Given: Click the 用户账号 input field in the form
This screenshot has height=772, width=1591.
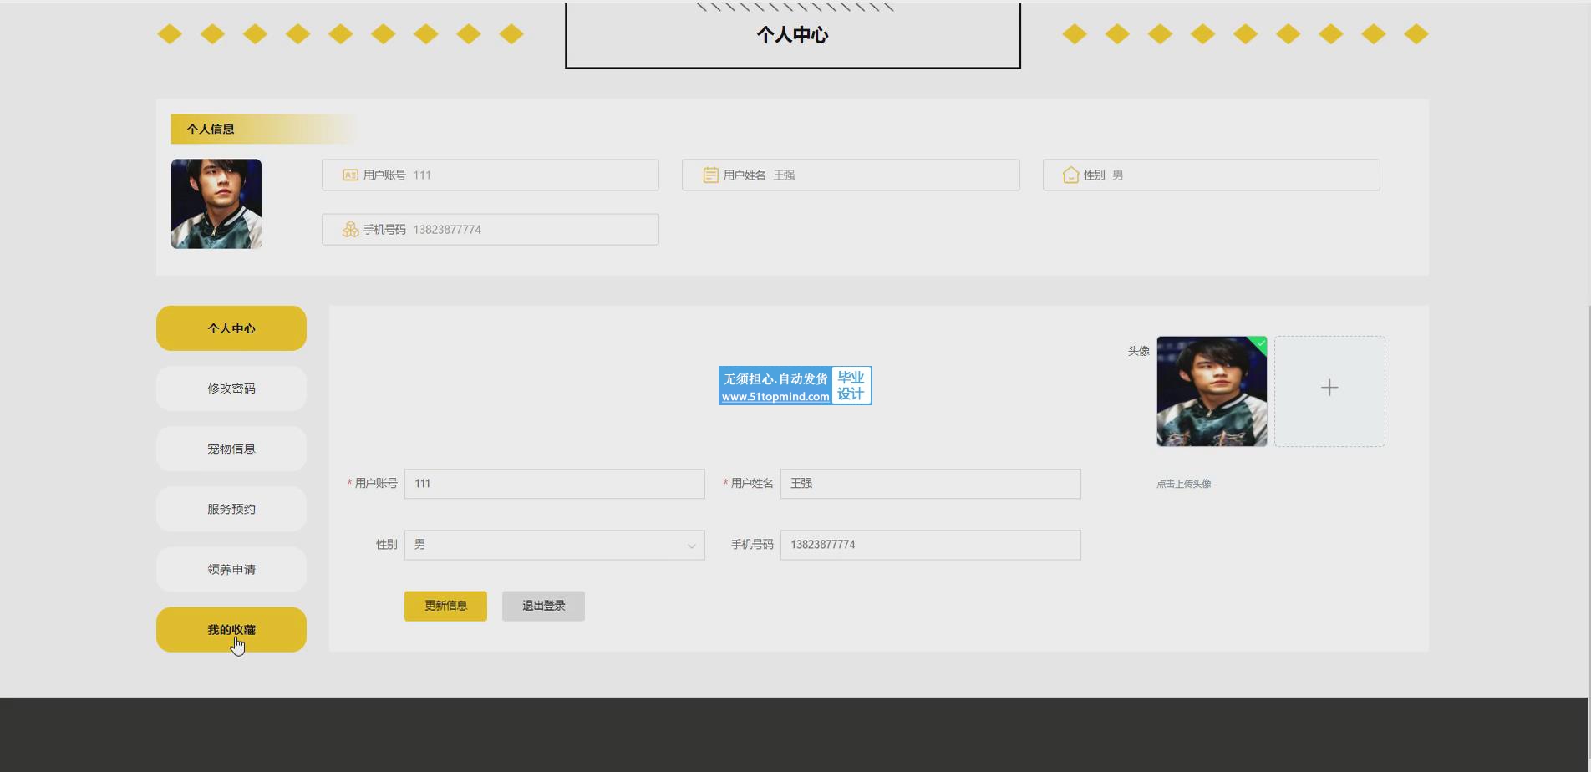Looking at the screenshot, I should [x=555, y=484].
